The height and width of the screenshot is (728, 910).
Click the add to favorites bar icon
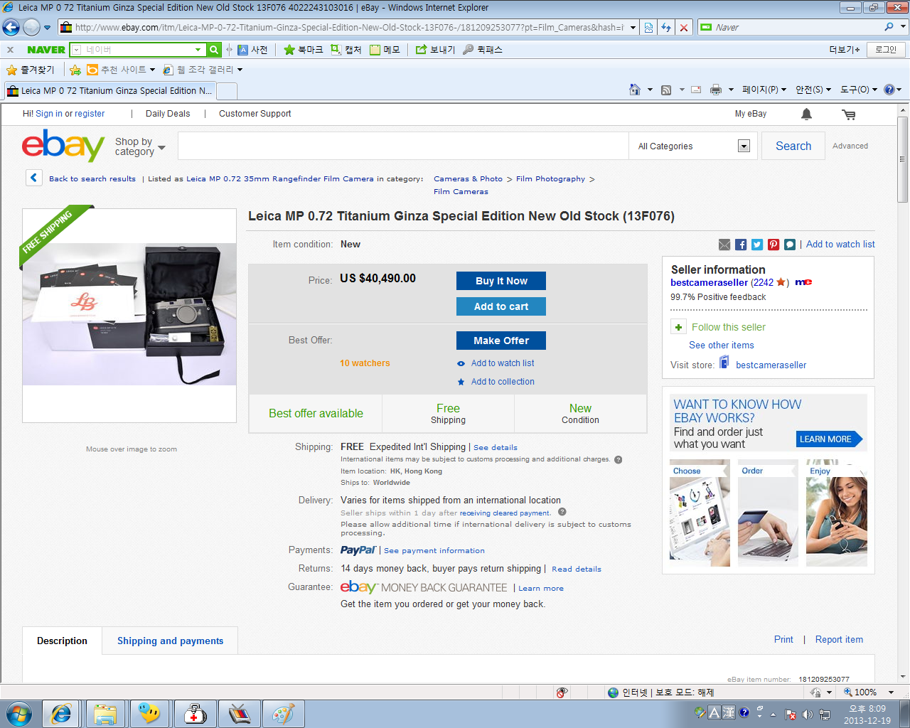pyautogui.click(x=75, y=70)
